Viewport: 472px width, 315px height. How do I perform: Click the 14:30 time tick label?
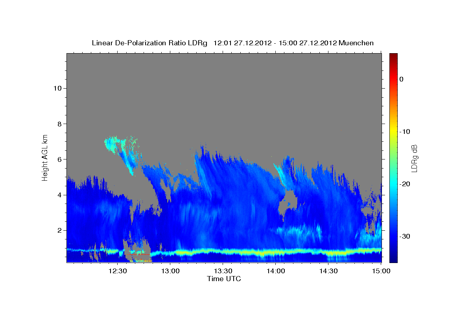[x=328, y=271]
